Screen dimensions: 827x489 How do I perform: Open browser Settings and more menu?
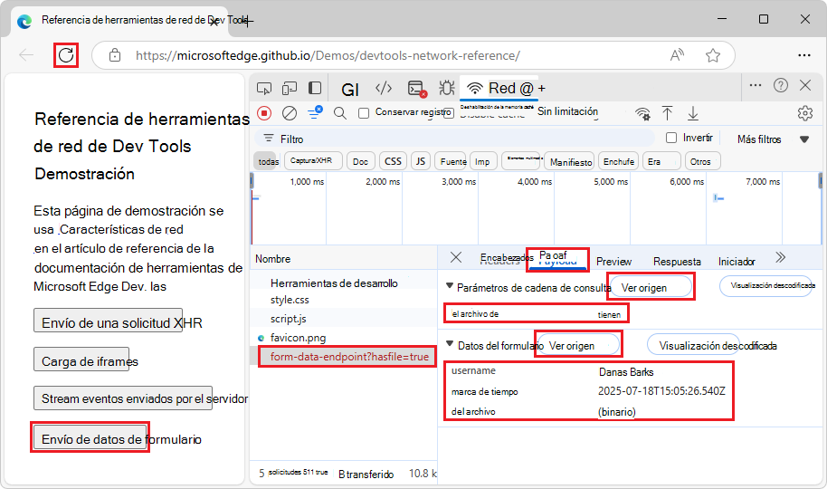(804, 55)
